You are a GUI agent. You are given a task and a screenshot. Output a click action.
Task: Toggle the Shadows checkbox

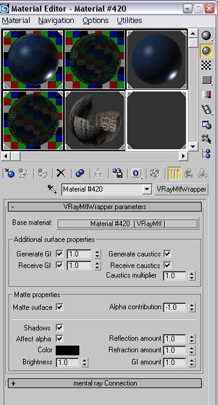(x=59, y=327)
